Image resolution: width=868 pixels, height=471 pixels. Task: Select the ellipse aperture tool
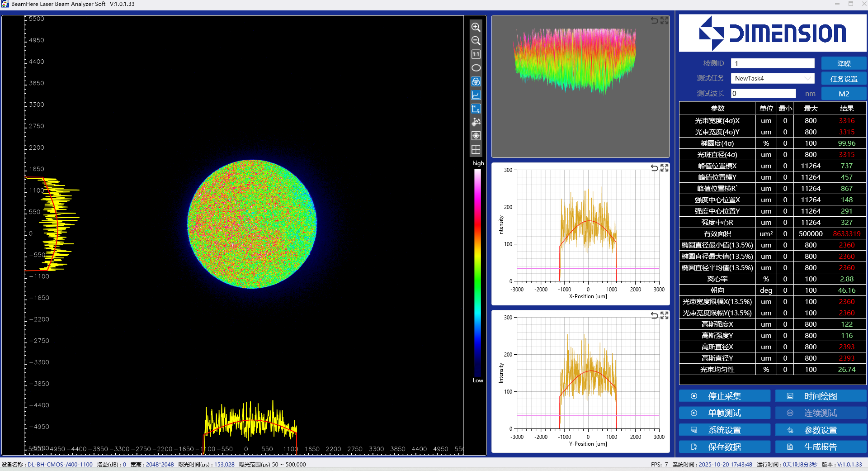click(x=476, y=68)
